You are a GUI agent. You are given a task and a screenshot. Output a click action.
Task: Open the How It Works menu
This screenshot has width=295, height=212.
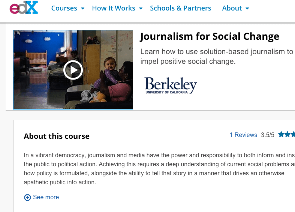tap(114, 8)
